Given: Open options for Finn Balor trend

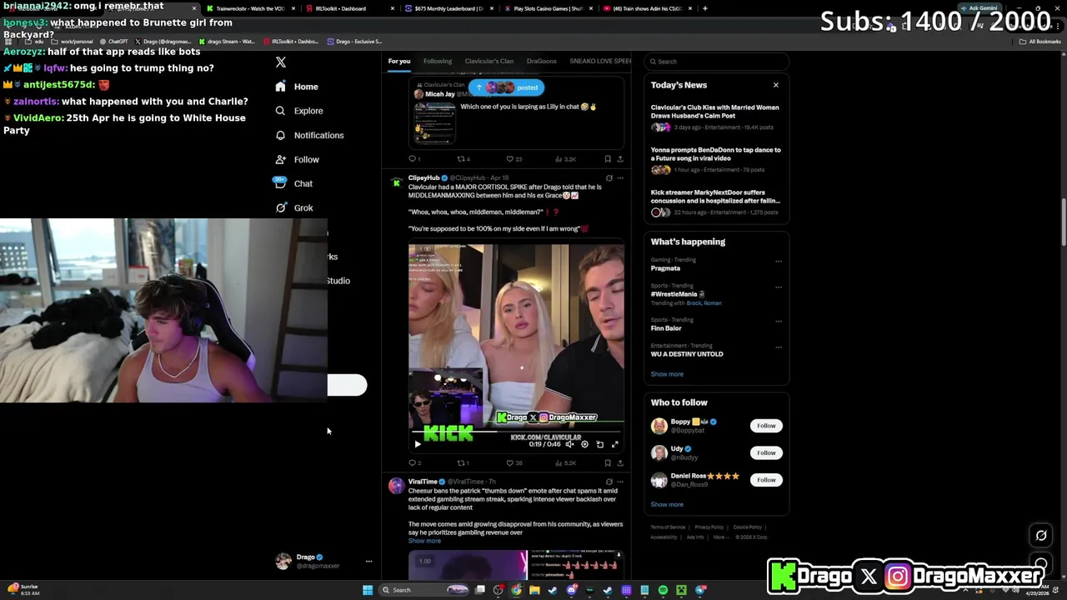Looking at the screenshot, I should pyautogui.click(x=779, y=321).
